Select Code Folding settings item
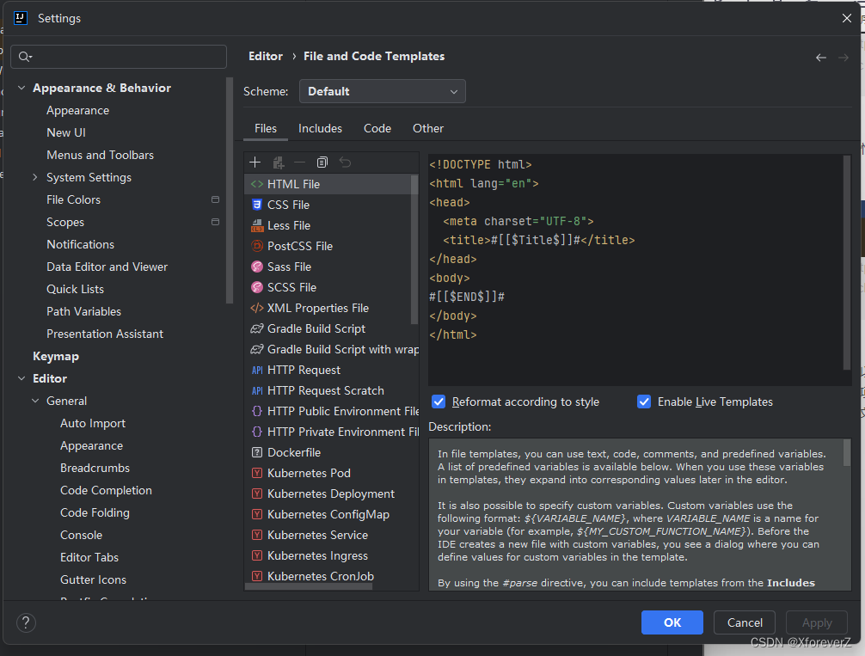 click(x=95, y=512)
